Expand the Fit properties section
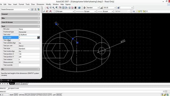This screenshot has width=170, height=96. 20,69
